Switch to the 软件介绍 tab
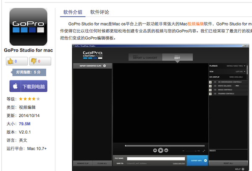252x171 pixels. pyautogui.click(x=73, y=12)
